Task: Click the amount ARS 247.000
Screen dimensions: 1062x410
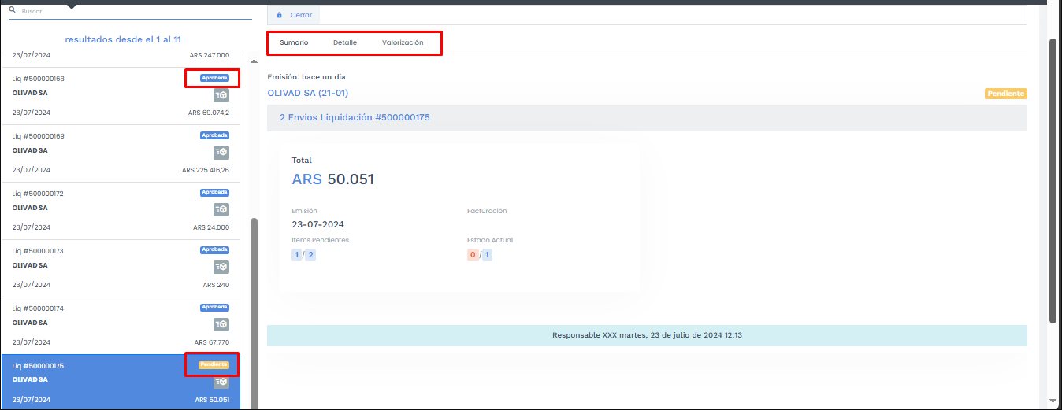Action: [x=210, y=55]
